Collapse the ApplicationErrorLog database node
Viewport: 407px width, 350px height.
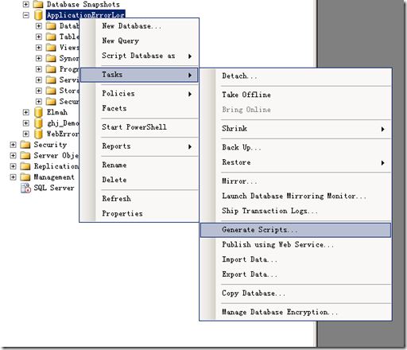click(x=25, y=15)
